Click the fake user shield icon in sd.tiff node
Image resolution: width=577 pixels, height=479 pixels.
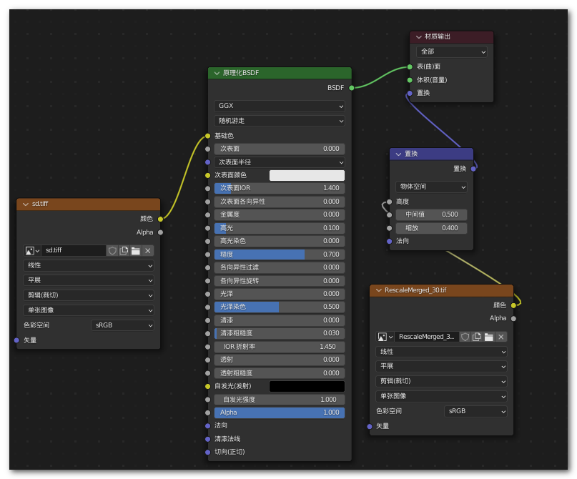112,250
